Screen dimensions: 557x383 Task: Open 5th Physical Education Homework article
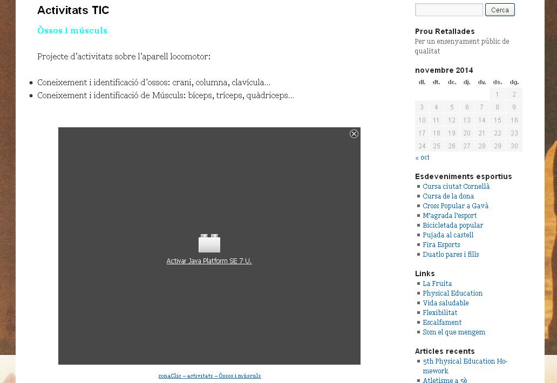pyautogui.click(x=465, y=361)
